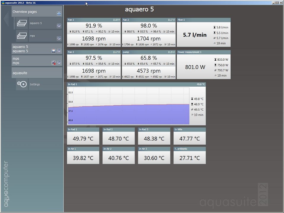Click the Flow 1 widget header
Screen dimensions: 284x213
point(204,20)
